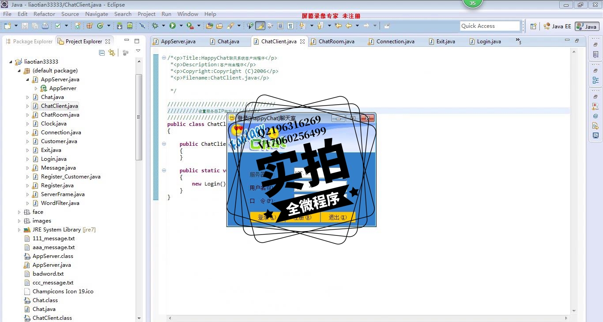Open the Refactor menu
The height and width of the screenshot is (322, 603).
44,14
